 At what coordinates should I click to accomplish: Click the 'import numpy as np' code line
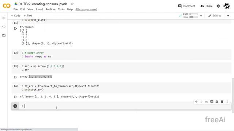click(38, 57)
